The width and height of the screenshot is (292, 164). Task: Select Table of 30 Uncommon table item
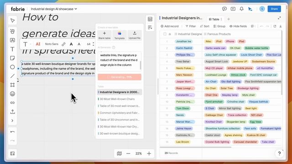click(x=120, y=120)
